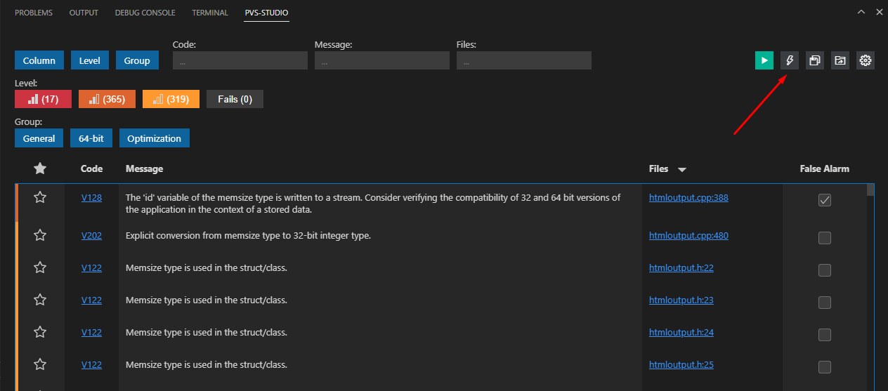The height and width of the screenshot is (391, 888).
Task: Open the DEBUG CONSOLE tab
Action: click(x=145, y=13)
